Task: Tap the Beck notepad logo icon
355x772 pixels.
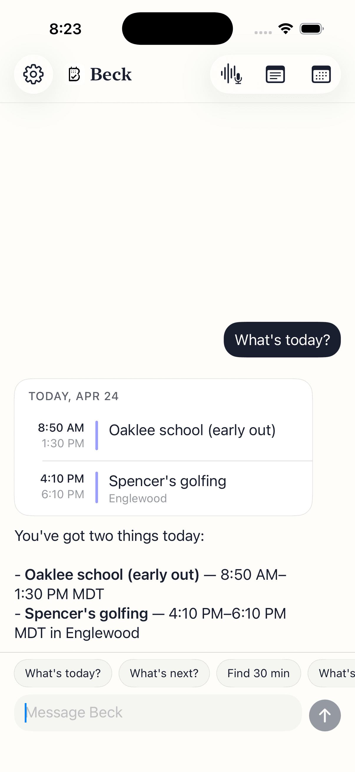Action: click(74, 74)
